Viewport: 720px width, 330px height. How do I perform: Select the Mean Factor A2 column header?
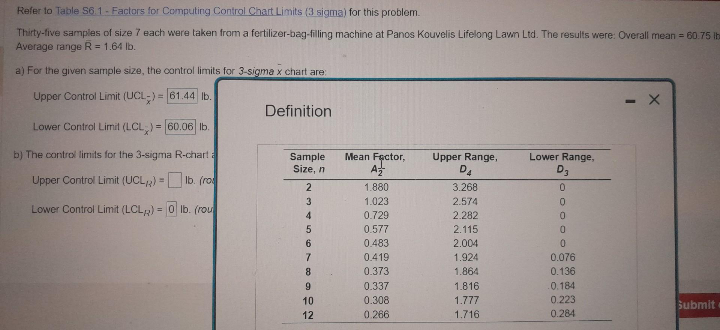coord(375,163)
